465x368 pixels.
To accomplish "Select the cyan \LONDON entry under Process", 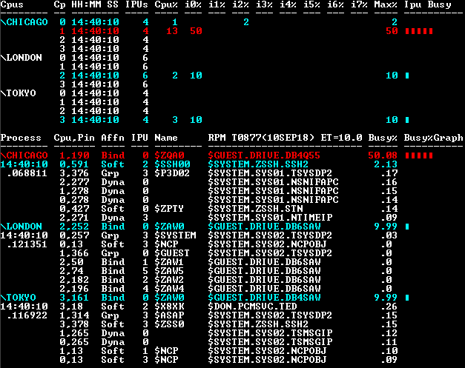I will (x=21, y=227).
